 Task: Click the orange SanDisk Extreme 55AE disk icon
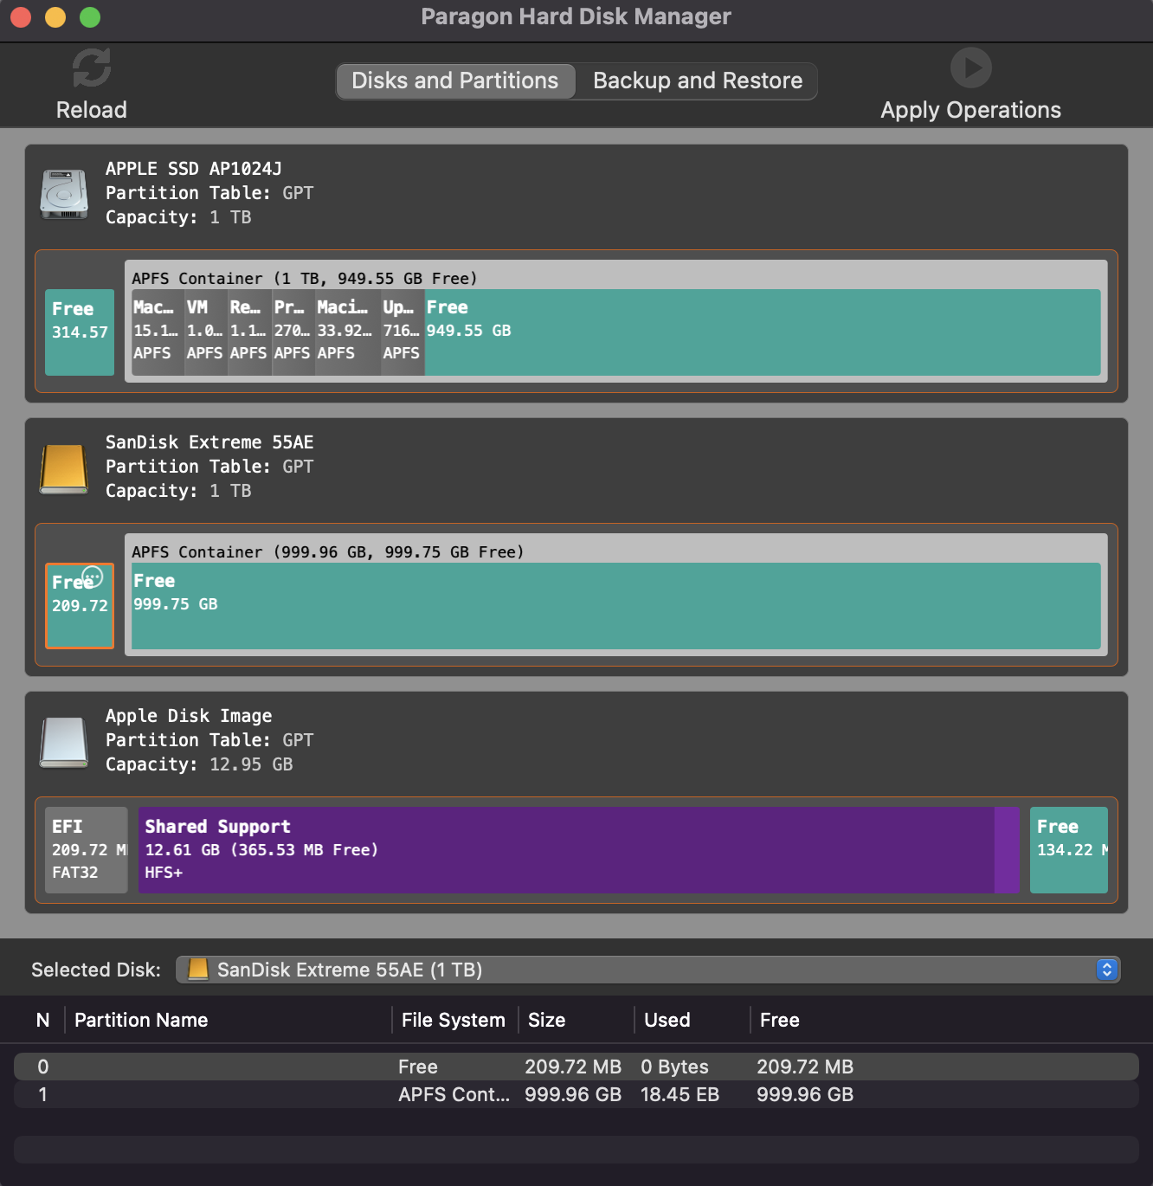[62, 468]
